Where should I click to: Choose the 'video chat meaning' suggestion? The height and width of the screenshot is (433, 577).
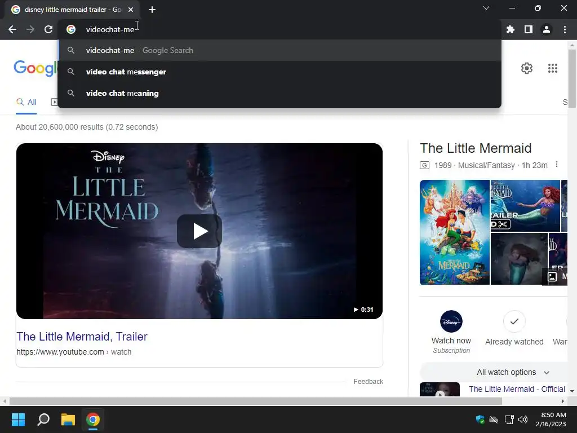[x=279, y=93]
